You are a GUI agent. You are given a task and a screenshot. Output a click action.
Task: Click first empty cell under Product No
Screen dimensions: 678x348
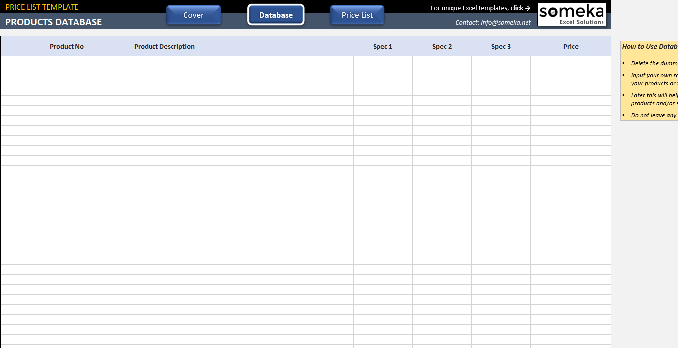[67, 61]
